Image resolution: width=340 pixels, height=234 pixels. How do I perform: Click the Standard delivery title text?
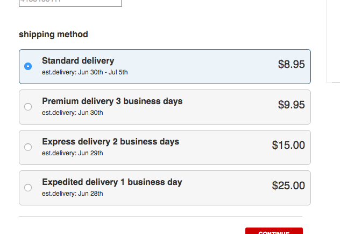pos(78,61)
